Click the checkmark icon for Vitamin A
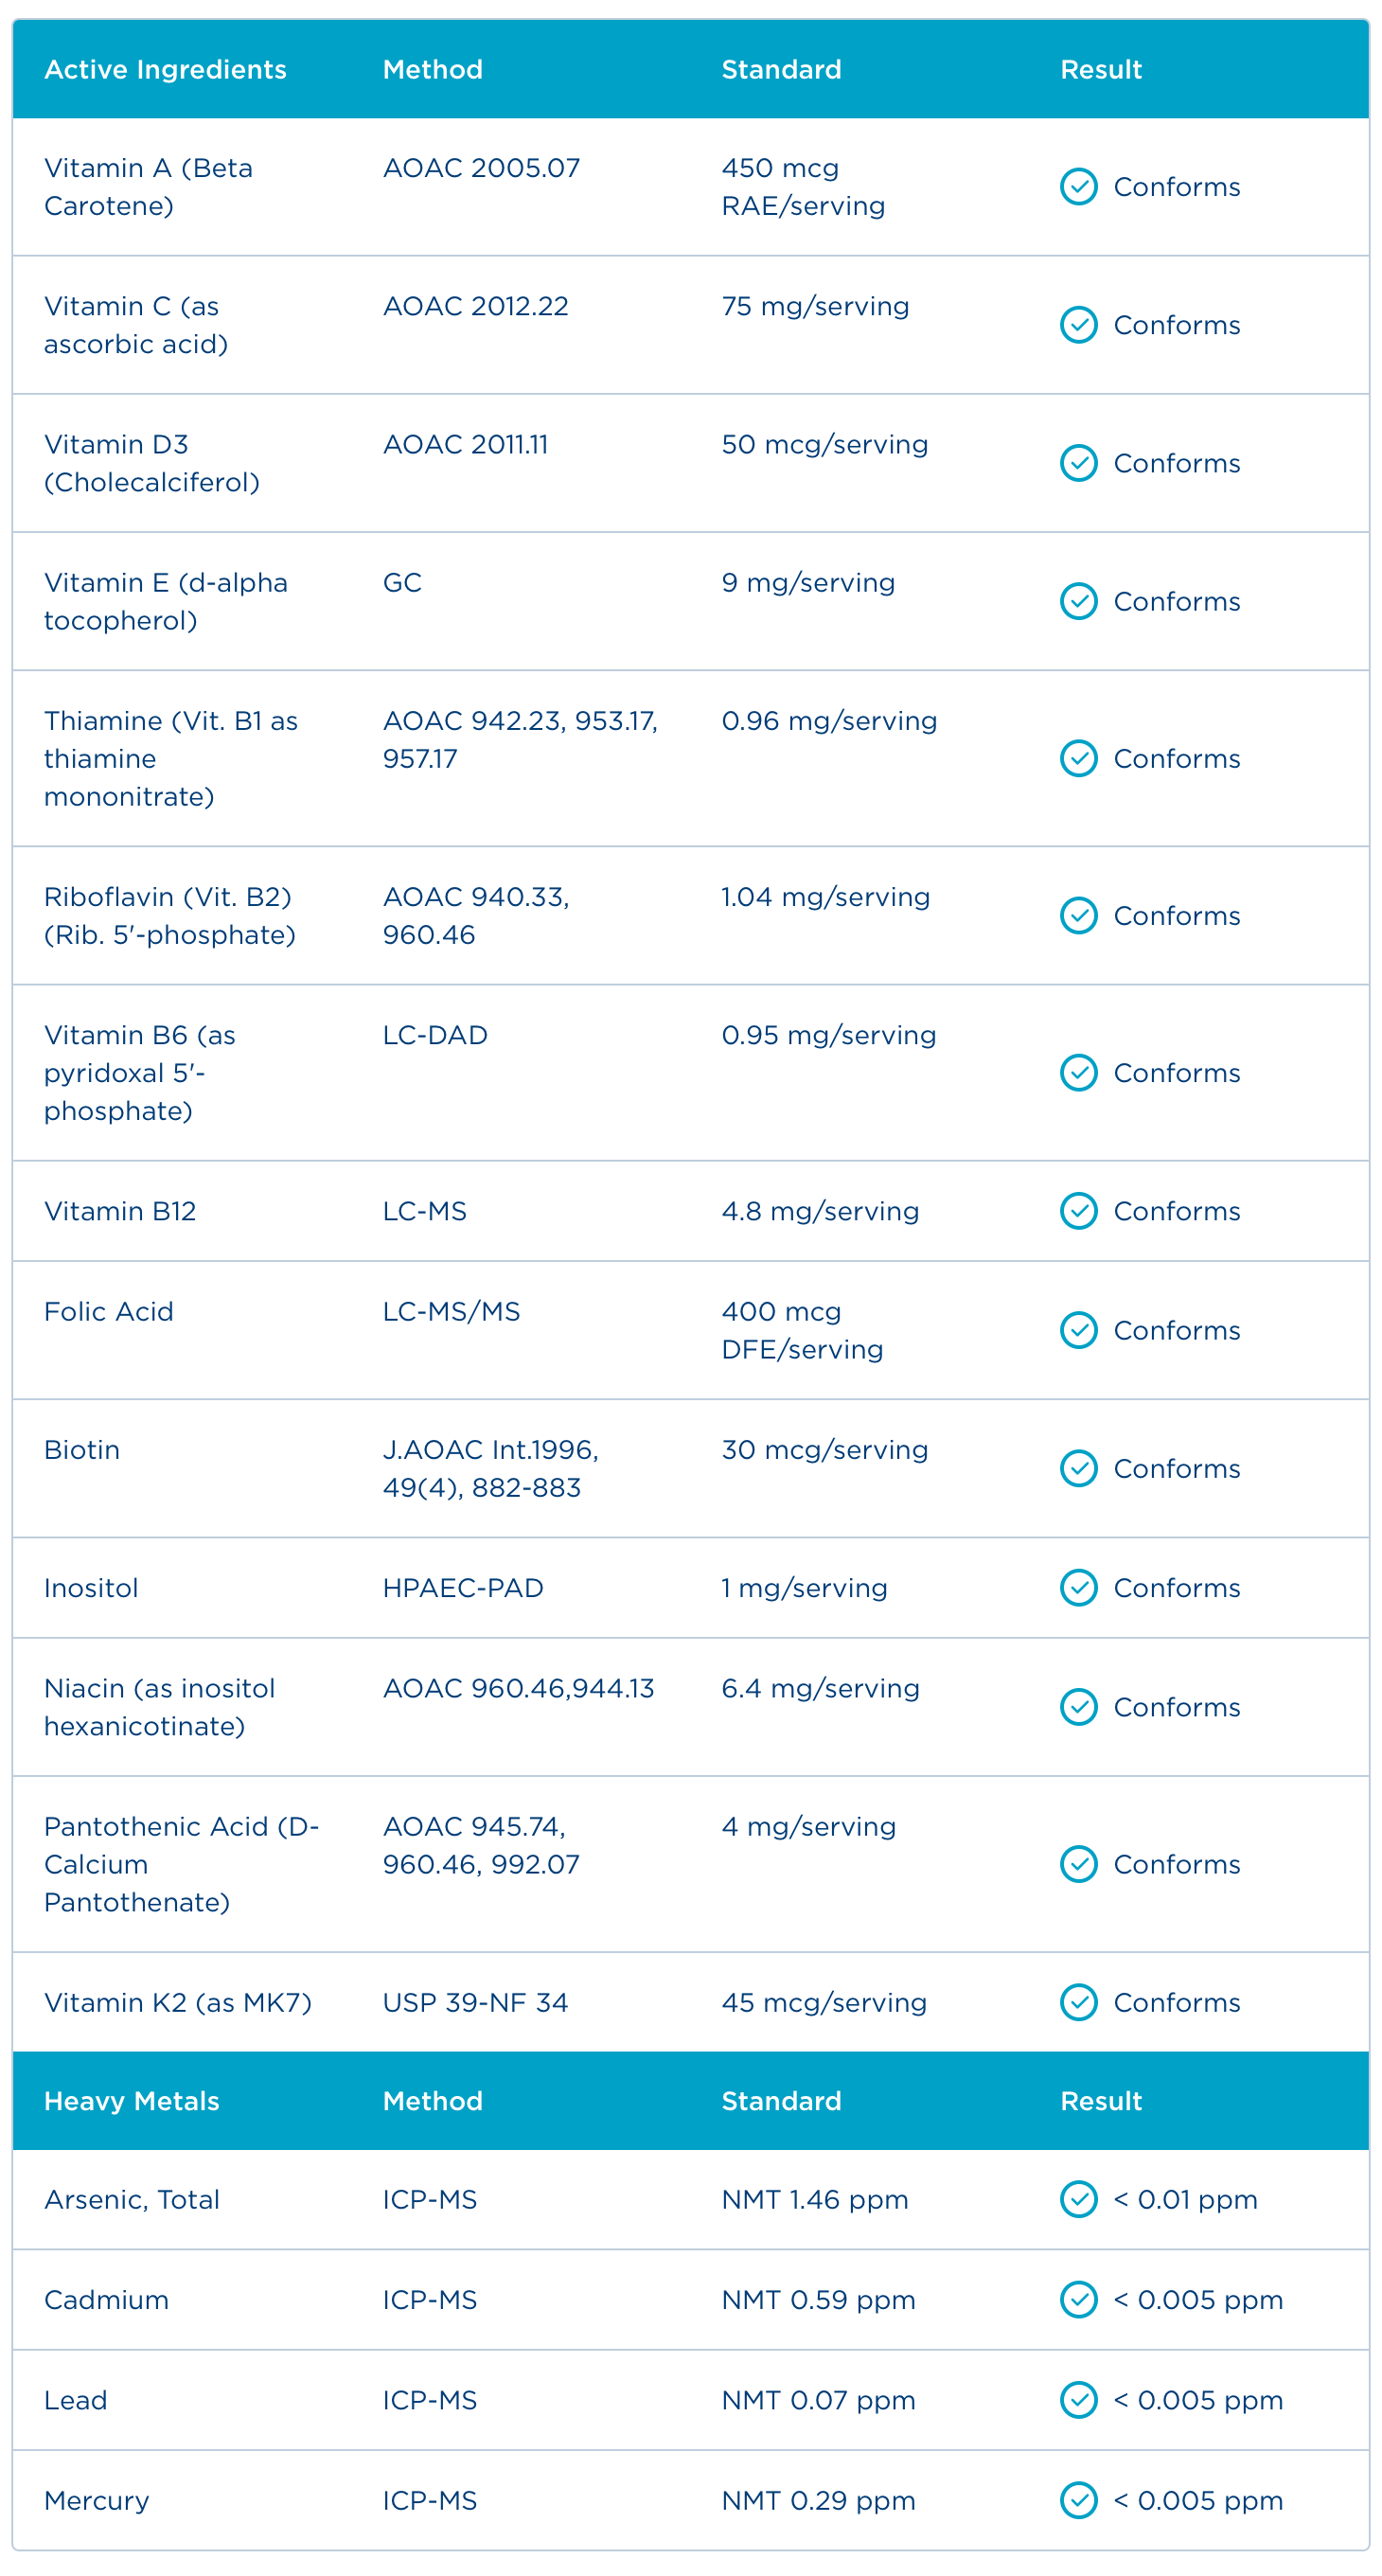This screenshot has width=1382, height=2576. [x=1078, y=187]
